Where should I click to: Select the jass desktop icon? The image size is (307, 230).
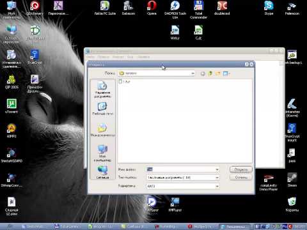click(x=292, y=155)
